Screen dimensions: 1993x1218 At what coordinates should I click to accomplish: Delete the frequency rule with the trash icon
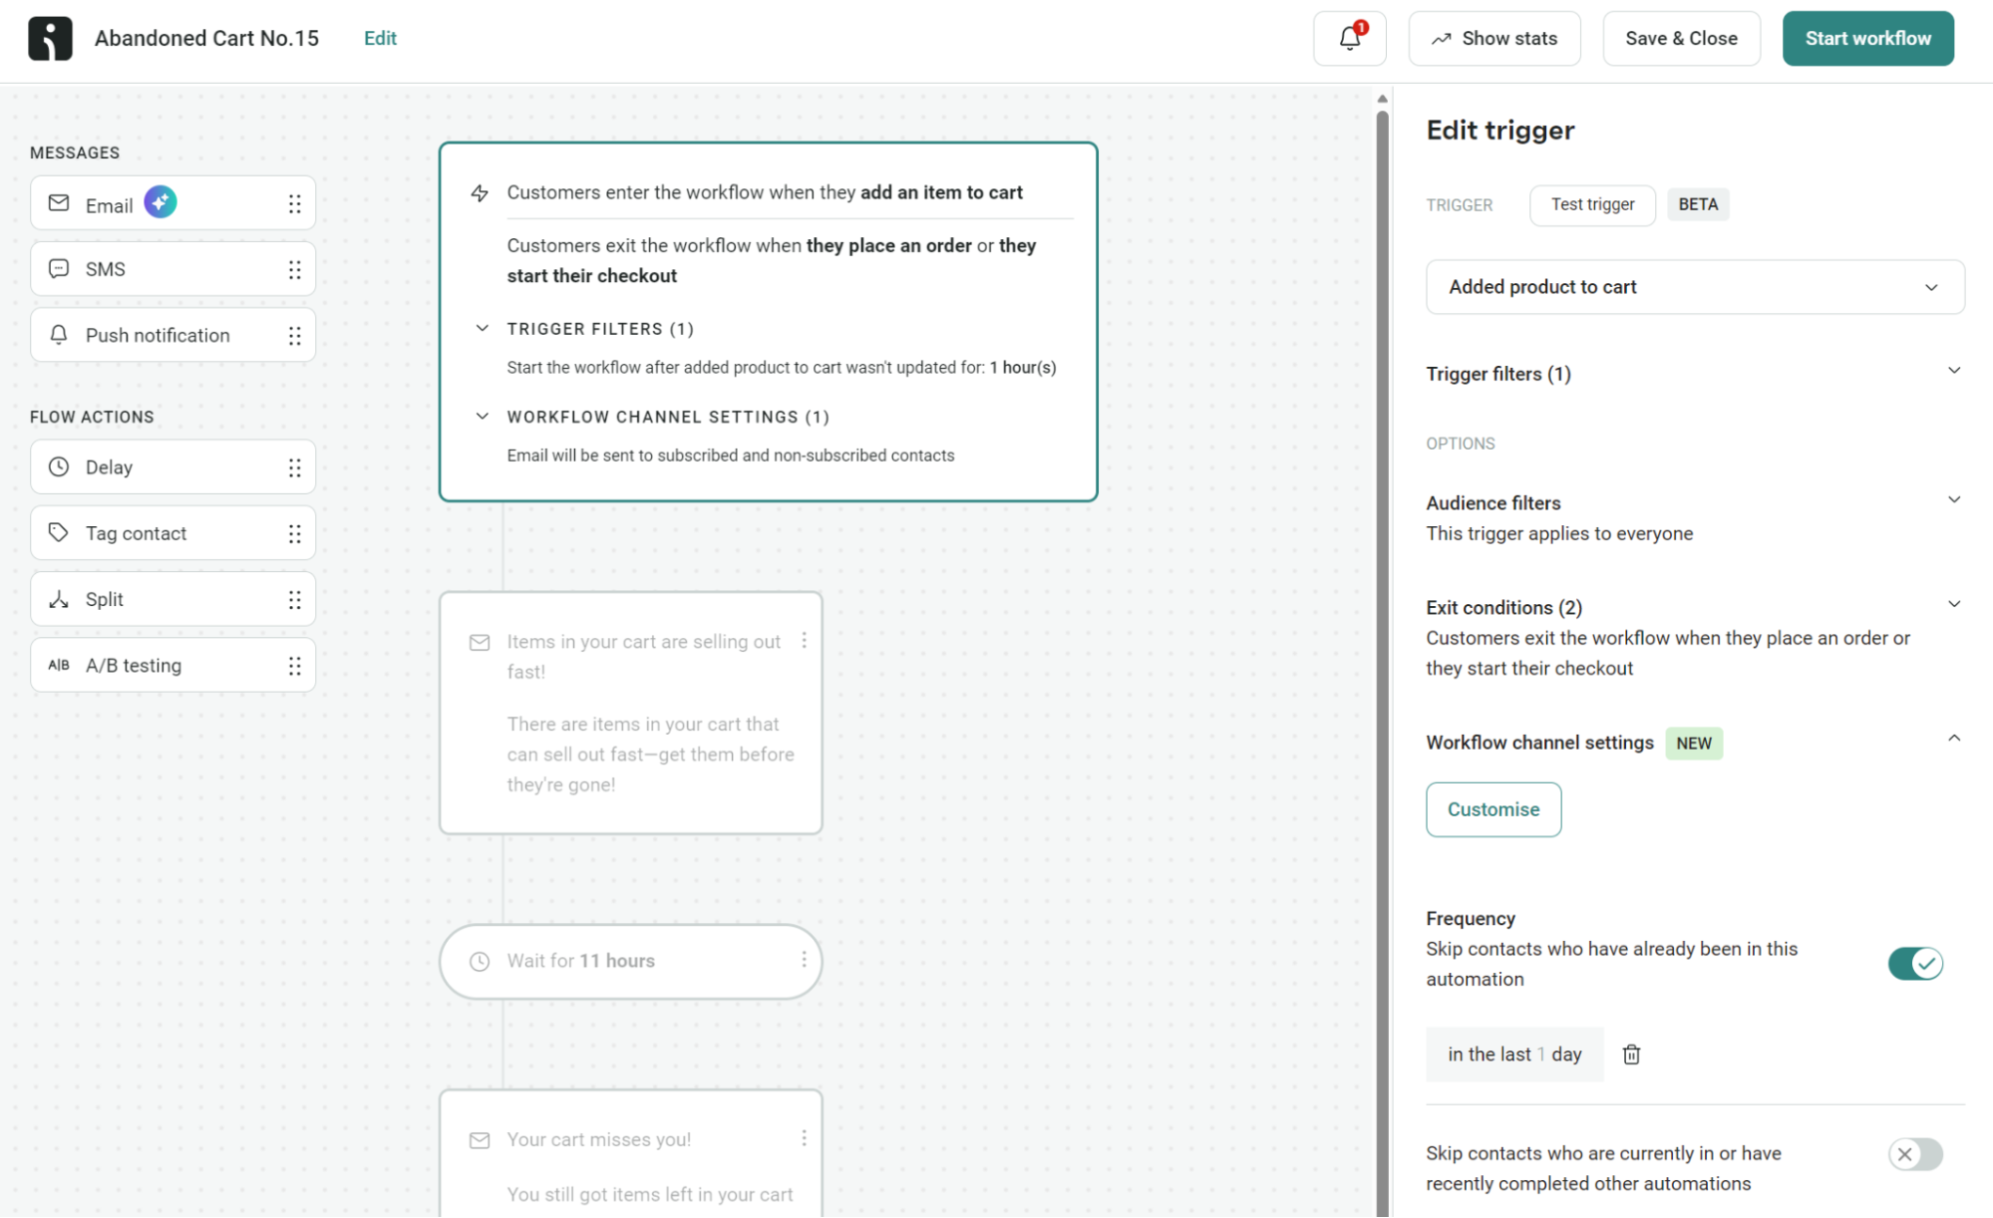coord(1632,1054)
